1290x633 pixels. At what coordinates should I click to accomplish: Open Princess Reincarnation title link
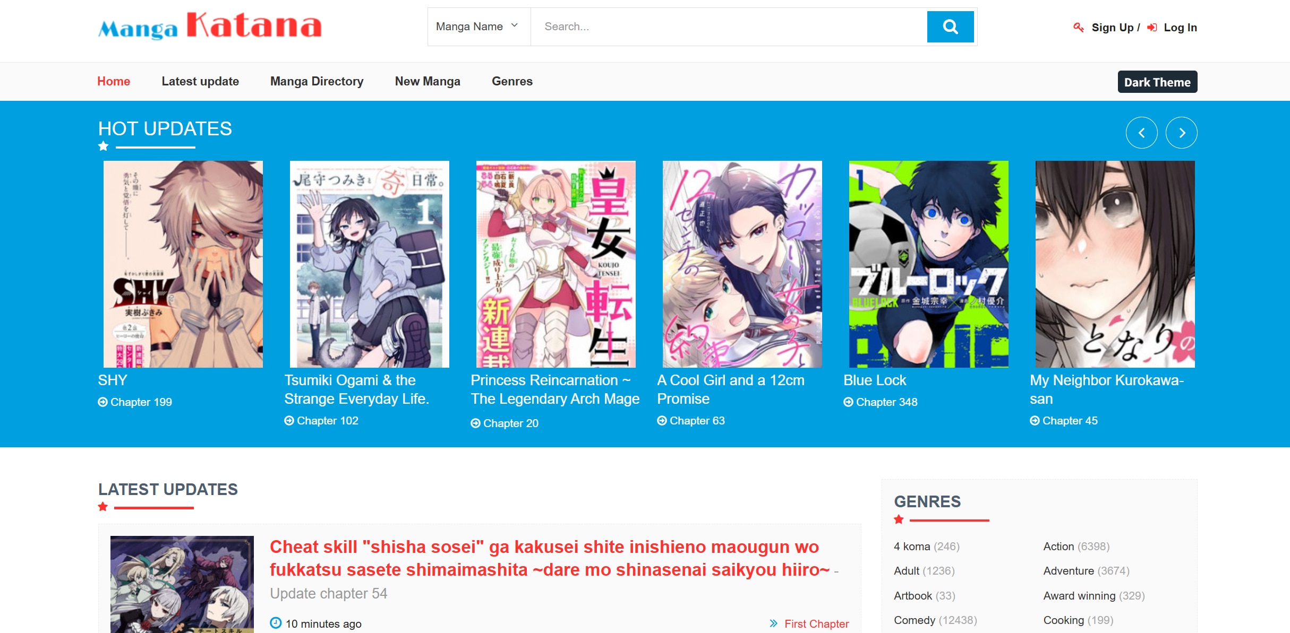pyautogui.click(x=555, y=389)
